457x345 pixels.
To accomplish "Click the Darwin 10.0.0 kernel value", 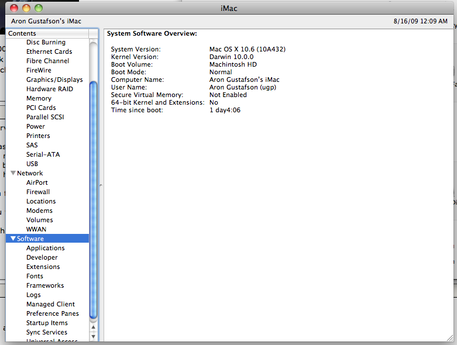I will pyautogui.click(x=231, y=57).
